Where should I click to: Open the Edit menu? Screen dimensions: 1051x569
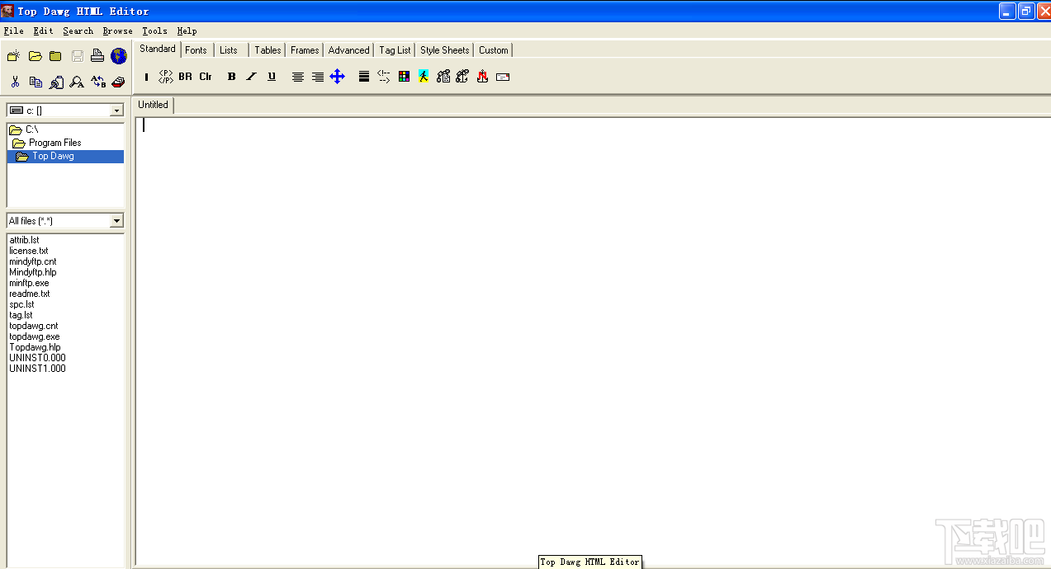43,31
